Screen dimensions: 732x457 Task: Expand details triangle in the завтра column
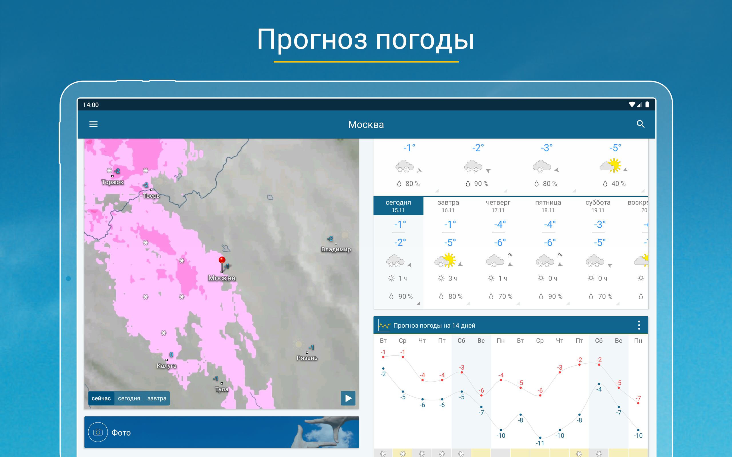(x=468, y=303)
